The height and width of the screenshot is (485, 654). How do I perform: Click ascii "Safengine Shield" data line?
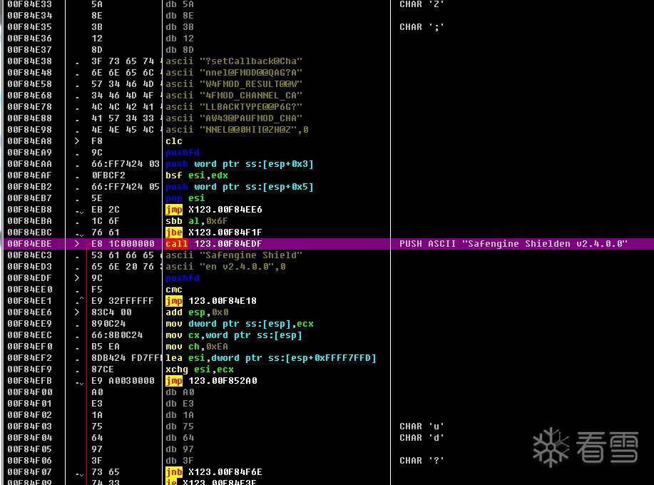234,255
